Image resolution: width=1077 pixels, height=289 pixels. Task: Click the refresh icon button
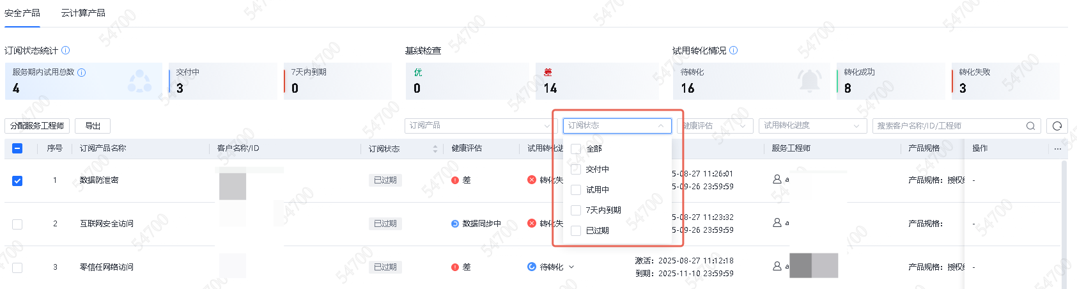coord(1057,126)
